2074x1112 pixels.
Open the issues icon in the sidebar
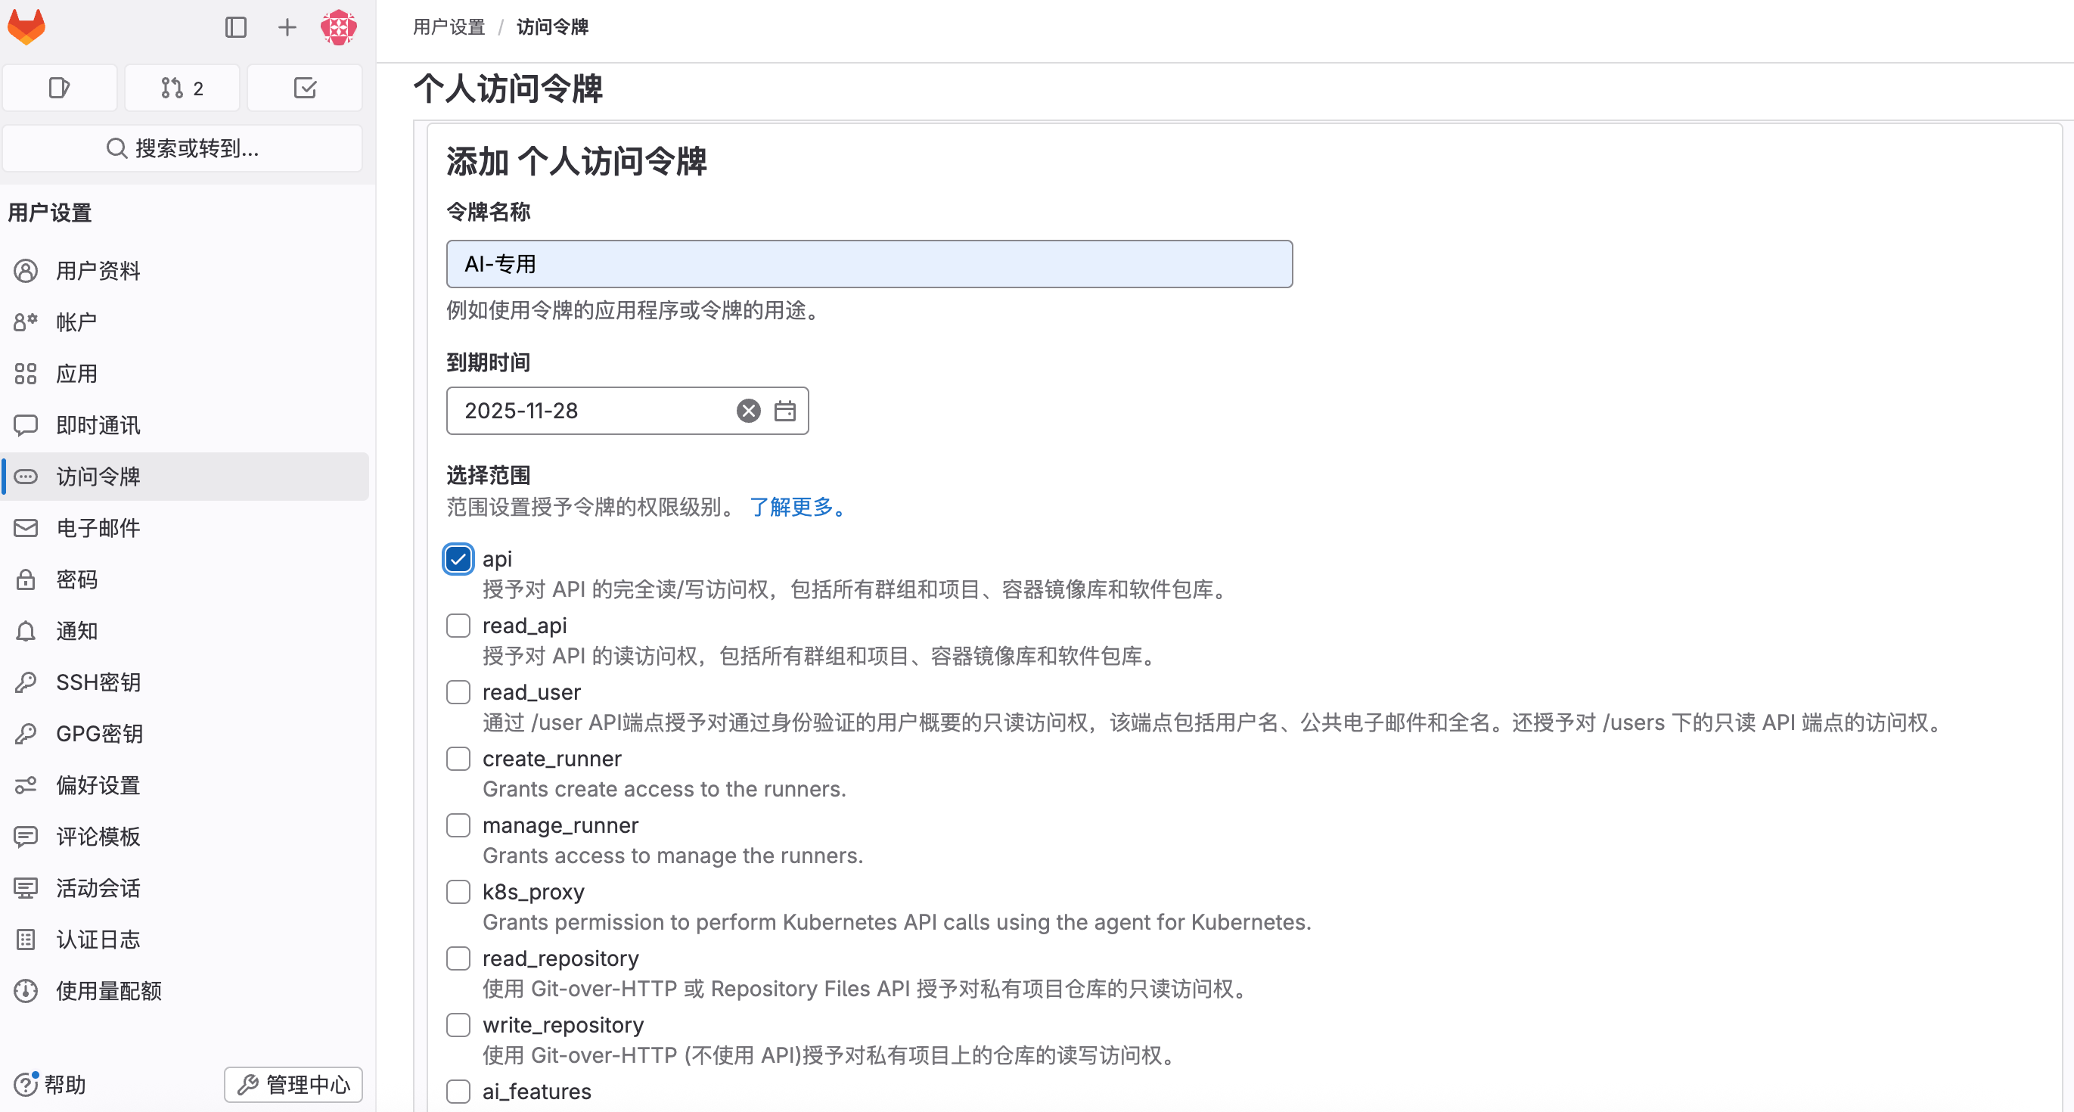[60, 88]
